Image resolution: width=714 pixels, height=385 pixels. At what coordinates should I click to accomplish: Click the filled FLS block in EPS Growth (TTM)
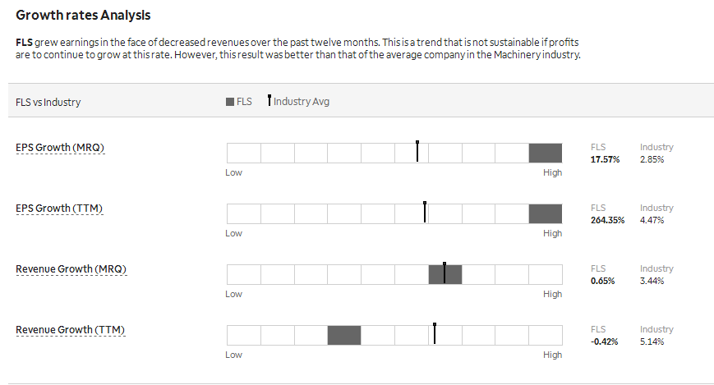pos(546,214)
